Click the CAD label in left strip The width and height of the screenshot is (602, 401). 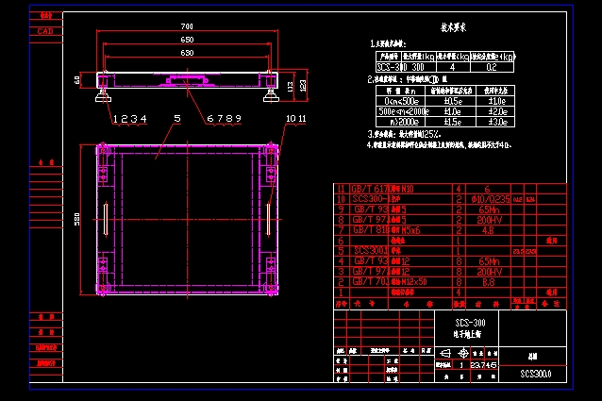45,31
